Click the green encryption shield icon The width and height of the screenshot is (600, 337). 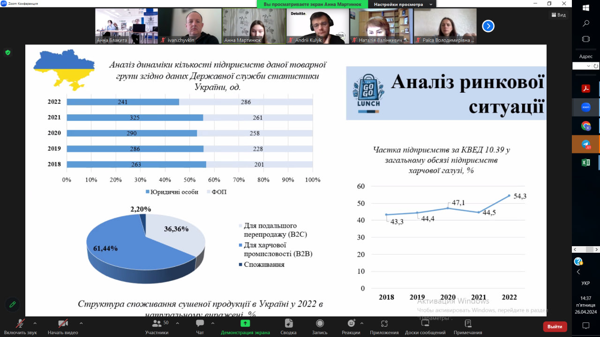tap(7, 52)
